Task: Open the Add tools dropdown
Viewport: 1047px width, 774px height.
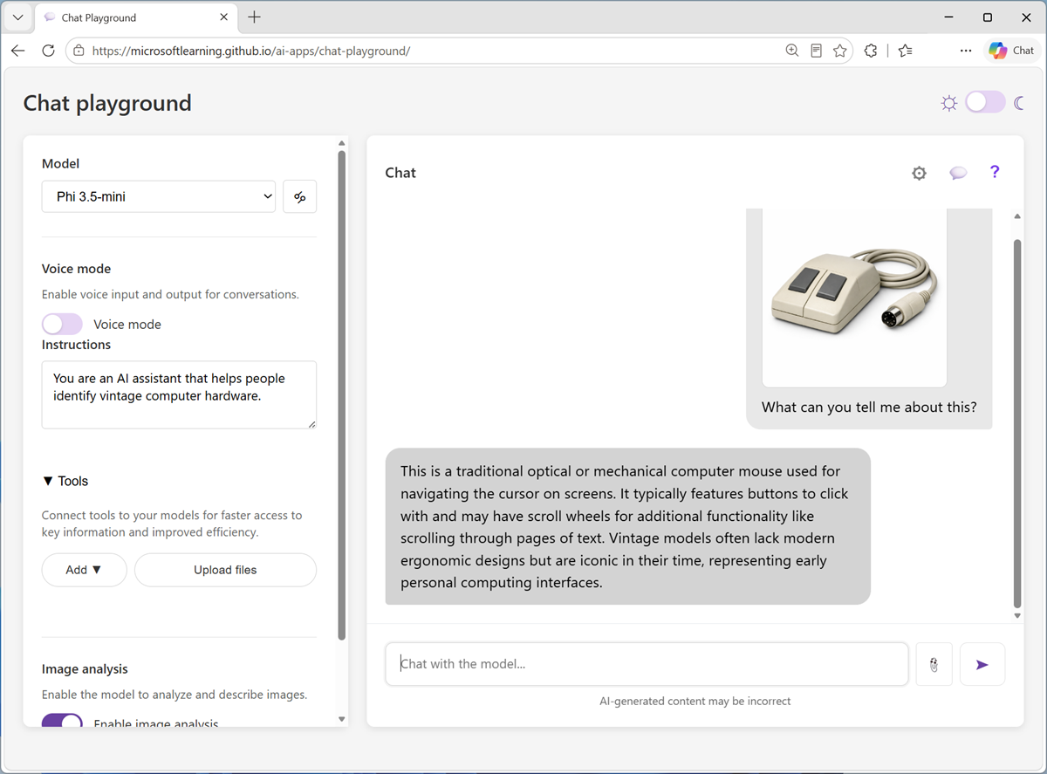Action: tap(85, 570)
